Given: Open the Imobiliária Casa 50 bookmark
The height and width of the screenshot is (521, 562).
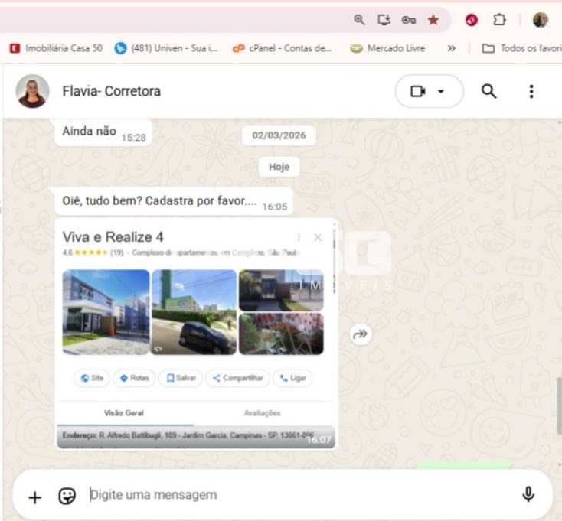Looking at the screenshot, I should pos(56,48).
